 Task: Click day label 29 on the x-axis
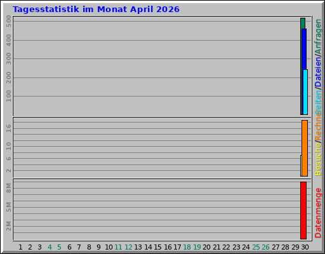pyautogui.click(x=295, y=247)
